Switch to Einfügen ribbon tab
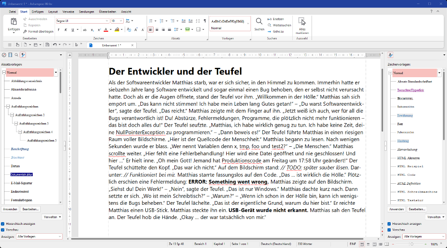The image size is (447, 248). (38, 12)
